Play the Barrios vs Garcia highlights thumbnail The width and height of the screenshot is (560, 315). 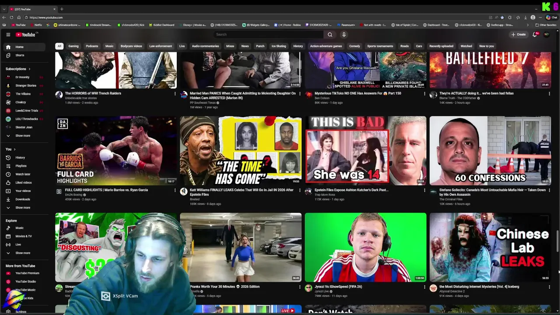click(x=116, y=150)
